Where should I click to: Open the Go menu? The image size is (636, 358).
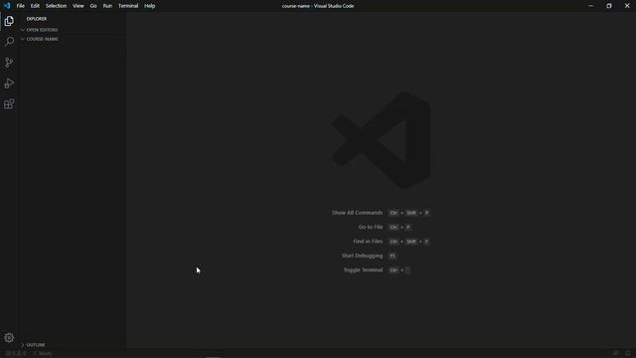pyautogui.click(x=93, y=6)
